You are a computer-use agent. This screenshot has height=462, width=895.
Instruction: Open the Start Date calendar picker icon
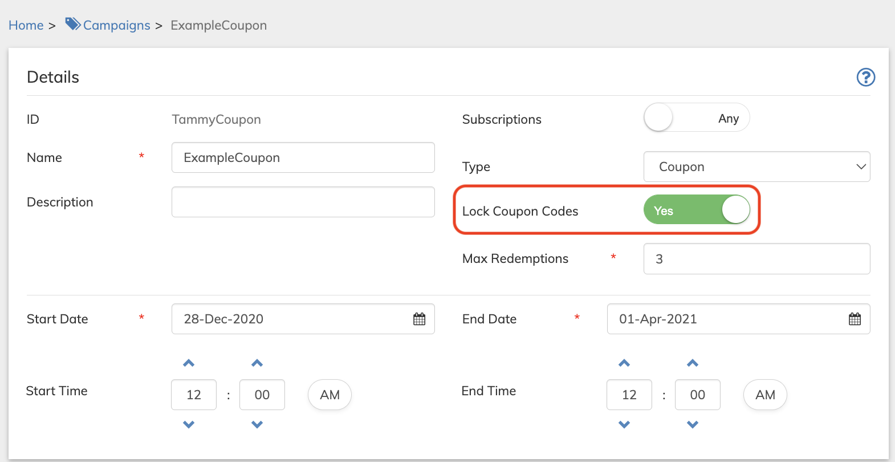(420, 319)
